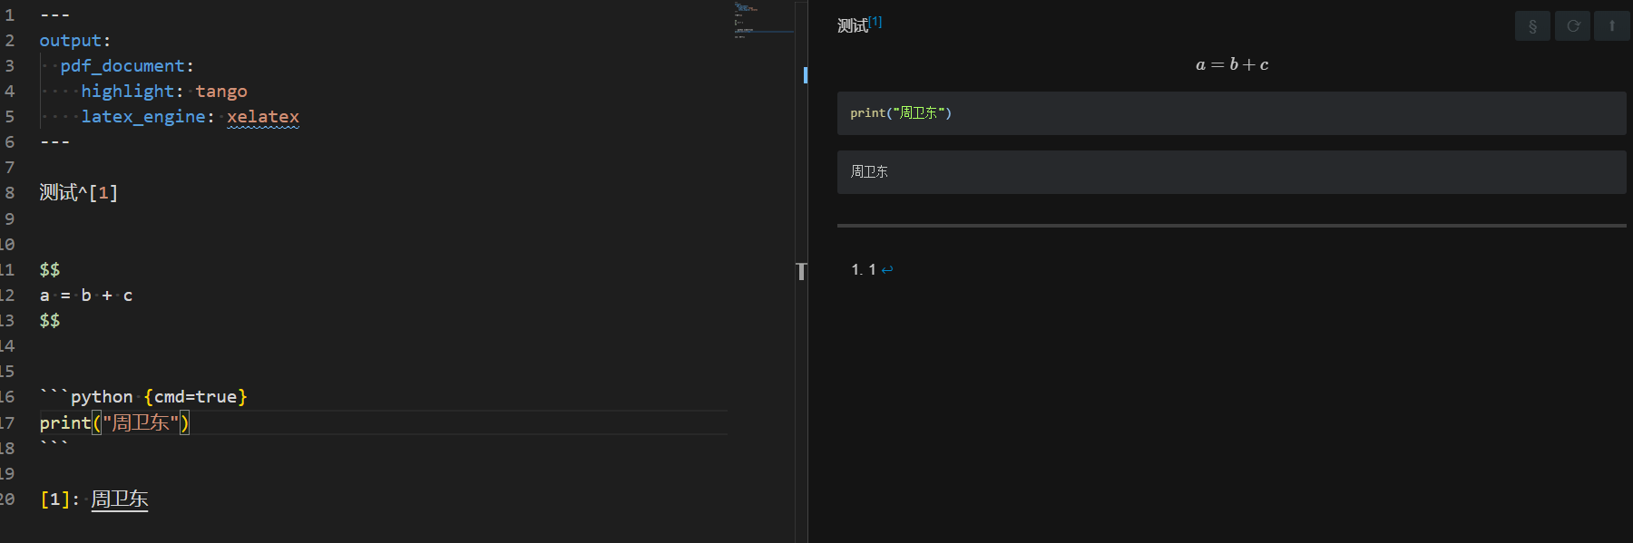
Task: Click the 'tango' highlight value in editor
Action: coord(221,92)
